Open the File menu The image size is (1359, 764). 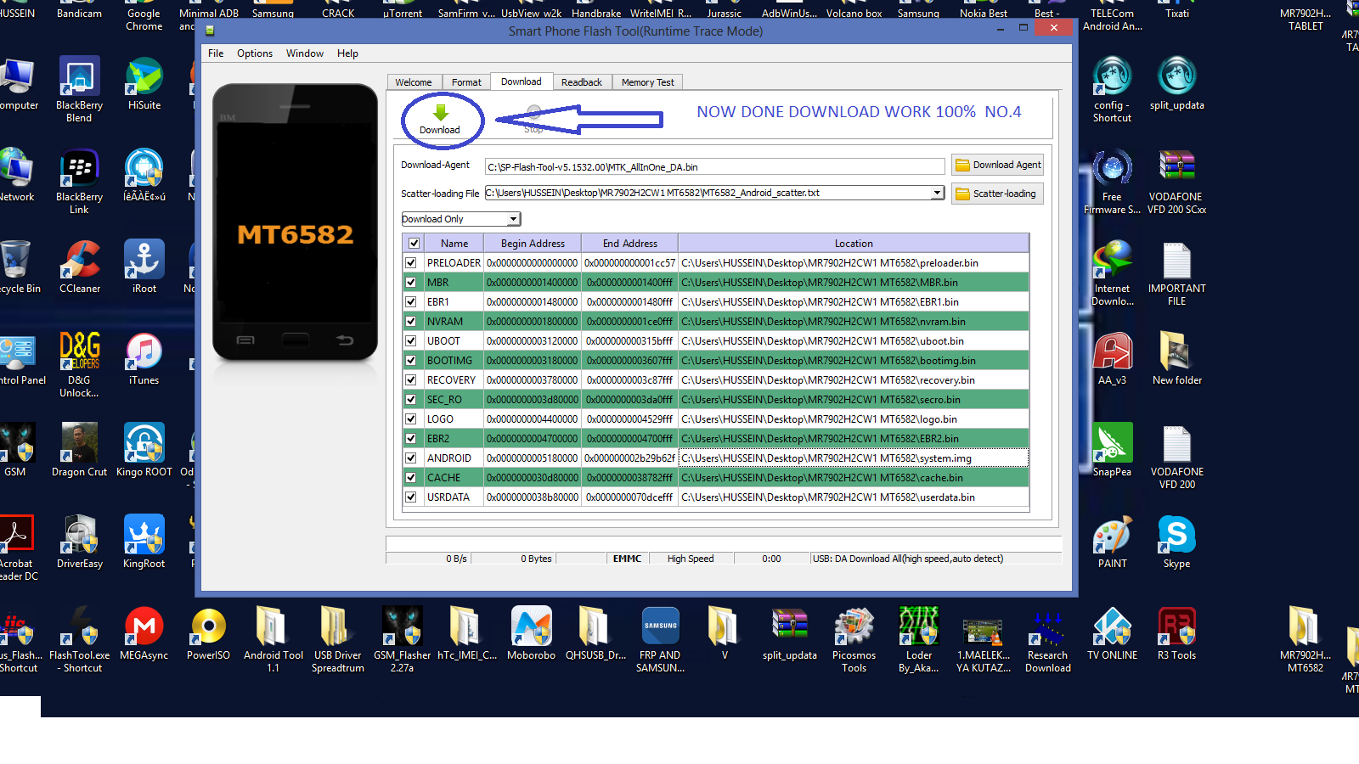216,53
